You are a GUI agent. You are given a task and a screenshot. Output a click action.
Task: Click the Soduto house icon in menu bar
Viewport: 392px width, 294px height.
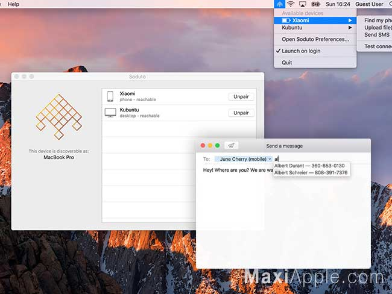[x=279, y=4]
